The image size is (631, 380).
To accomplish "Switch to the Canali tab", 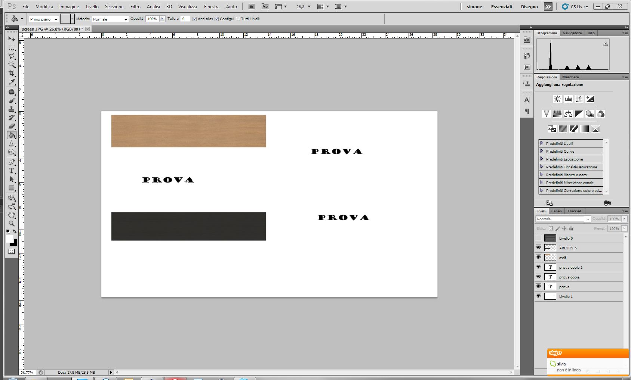I will pos(556,211).
